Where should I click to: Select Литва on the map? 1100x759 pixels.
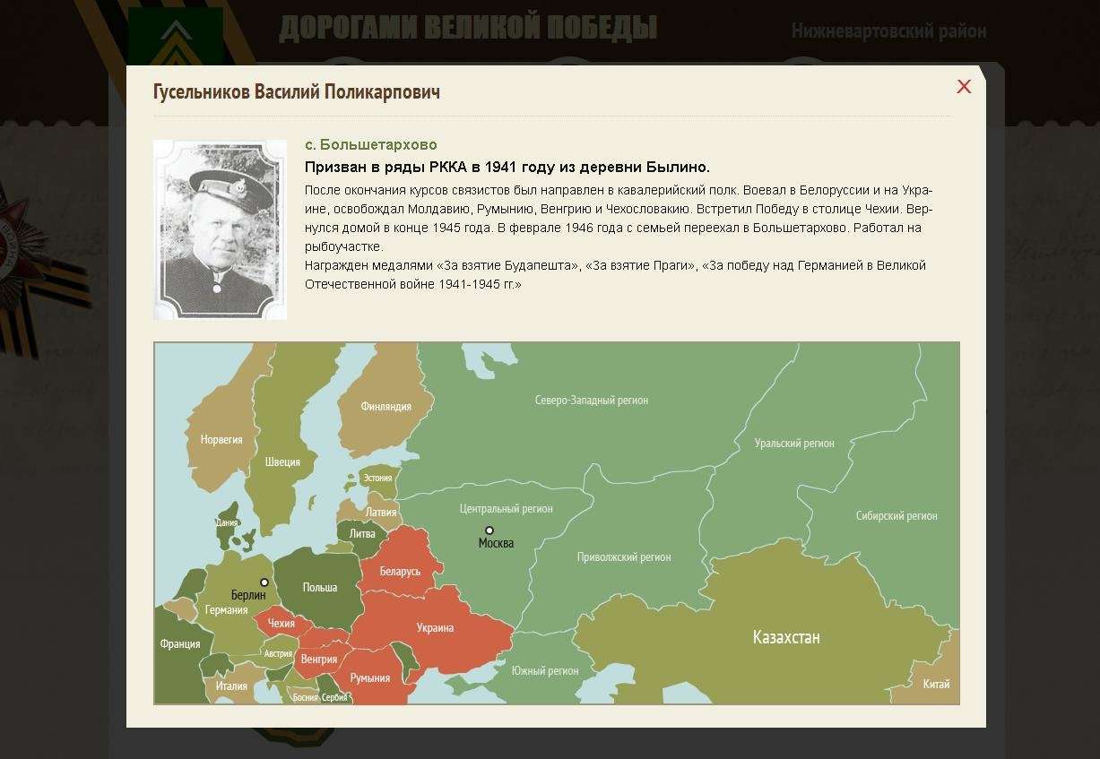coord(362,533)
